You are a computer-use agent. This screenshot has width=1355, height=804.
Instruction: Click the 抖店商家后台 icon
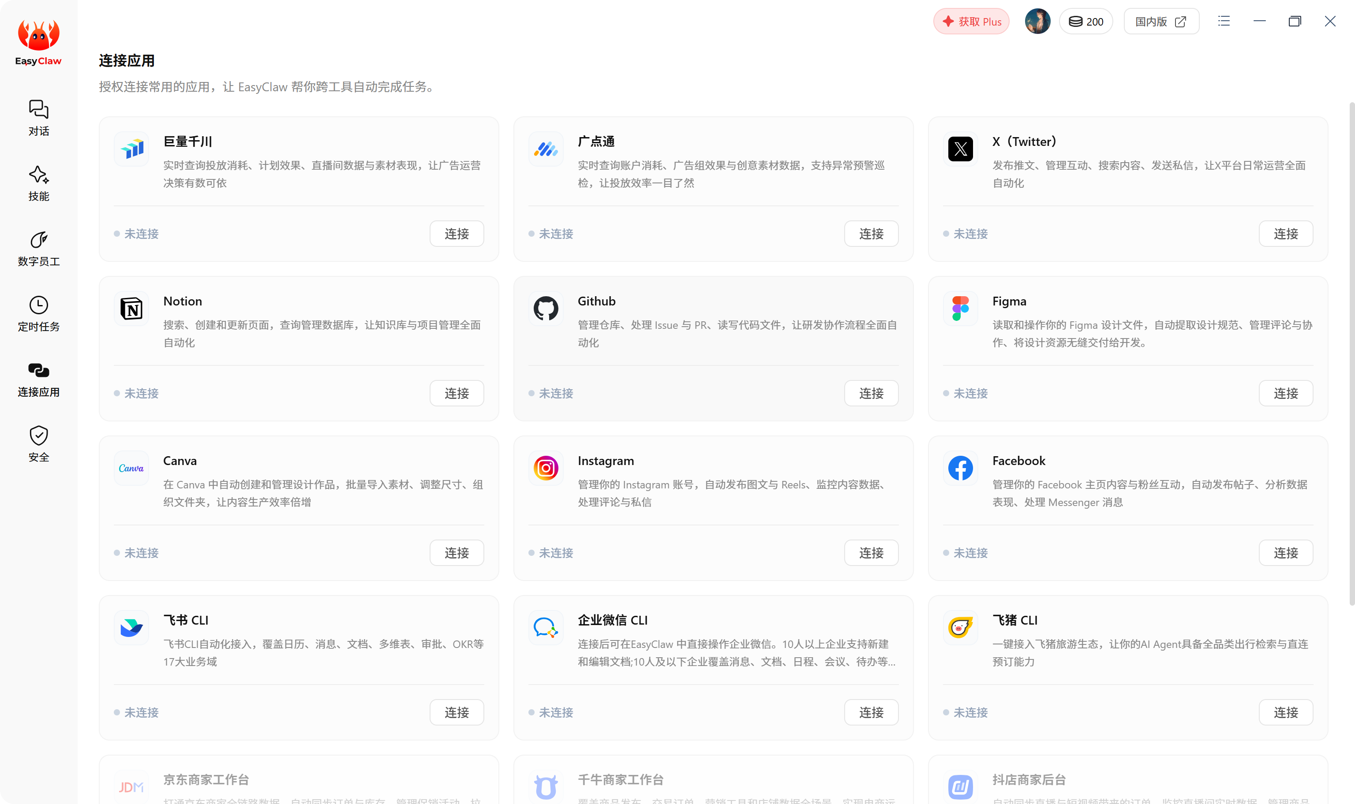(x=960, y=787)
